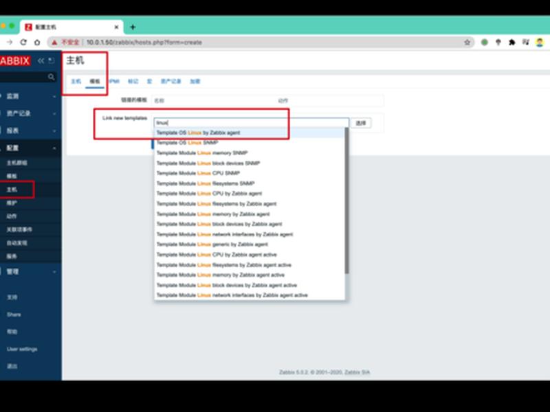Open 主机群组 in sidebar
This screenshot has height=412, width=550.
(16, 163)
